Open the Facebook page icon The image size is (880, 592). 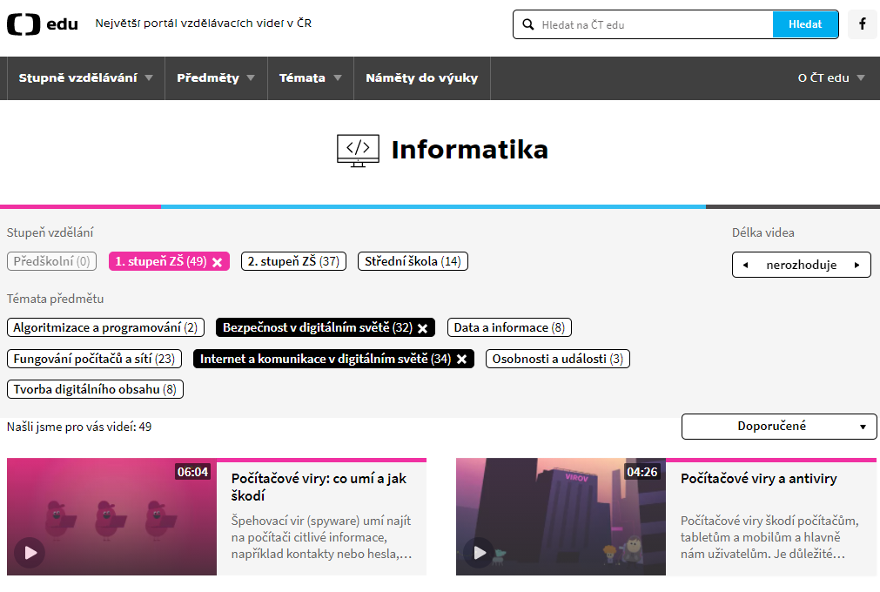862,24
